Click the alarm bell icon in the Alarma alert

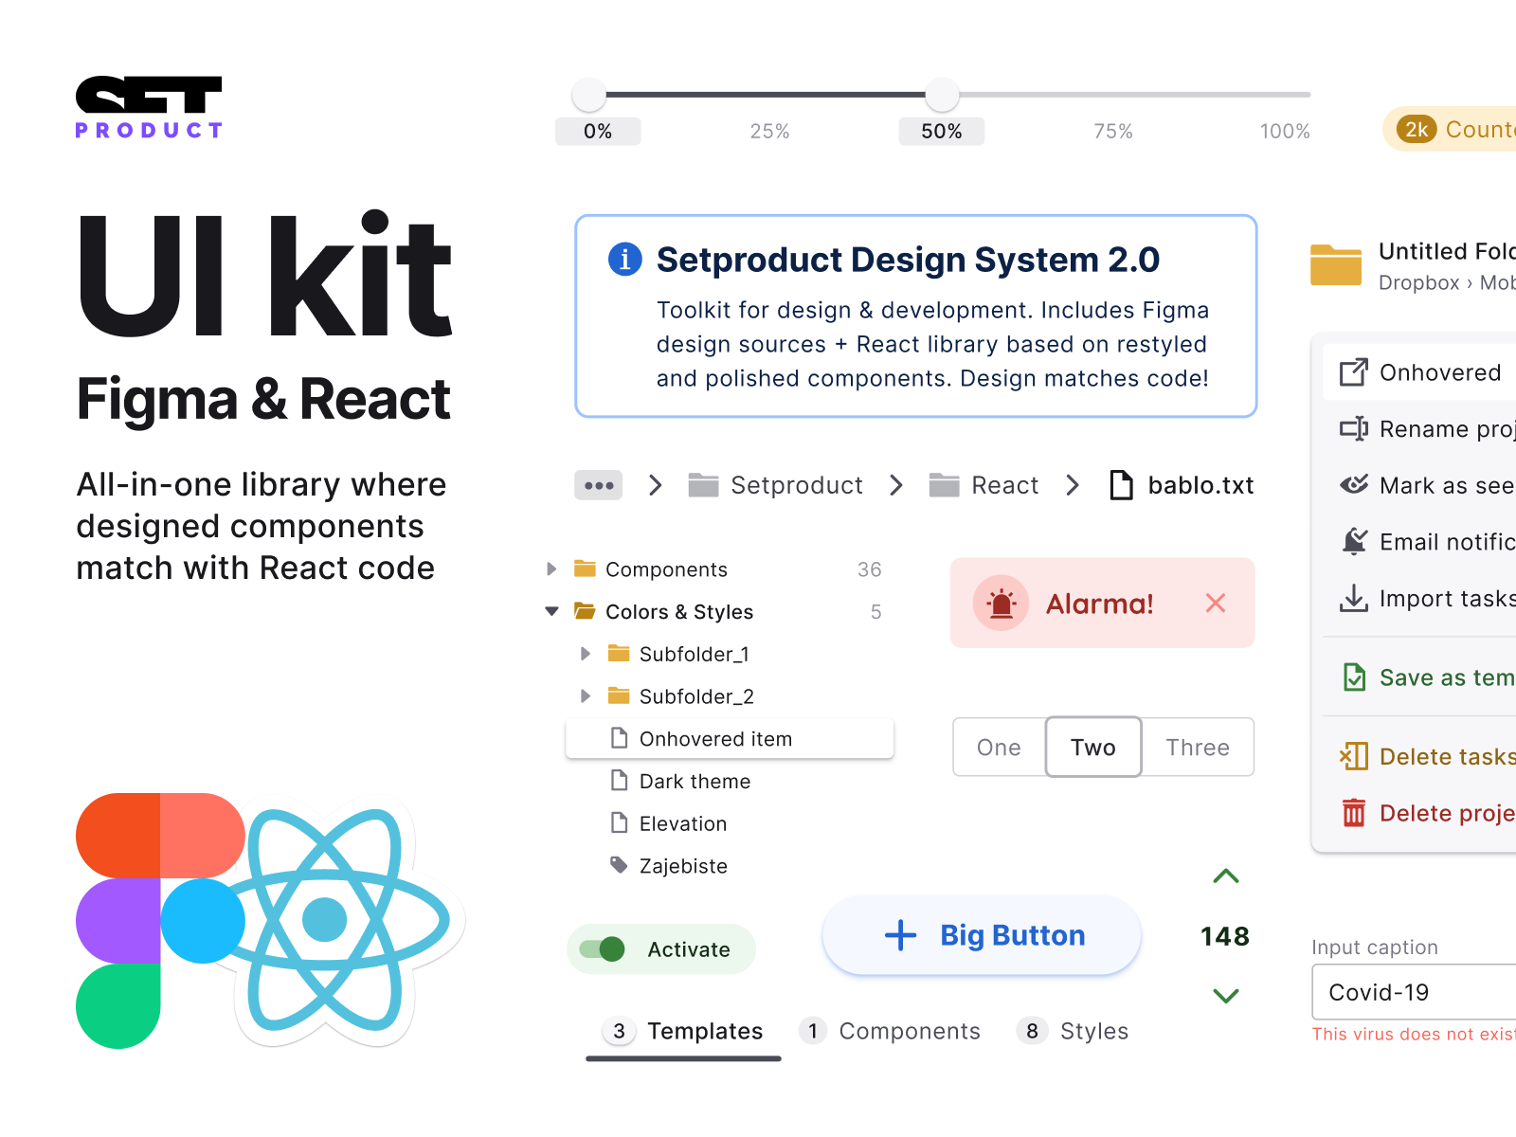[1001, 603]
